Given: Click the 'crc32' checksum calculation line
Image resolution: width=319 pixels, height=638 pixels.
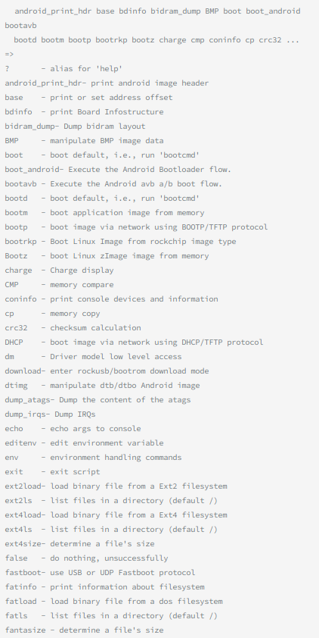Looking at the screenshot, I should (x=73, y=328).
